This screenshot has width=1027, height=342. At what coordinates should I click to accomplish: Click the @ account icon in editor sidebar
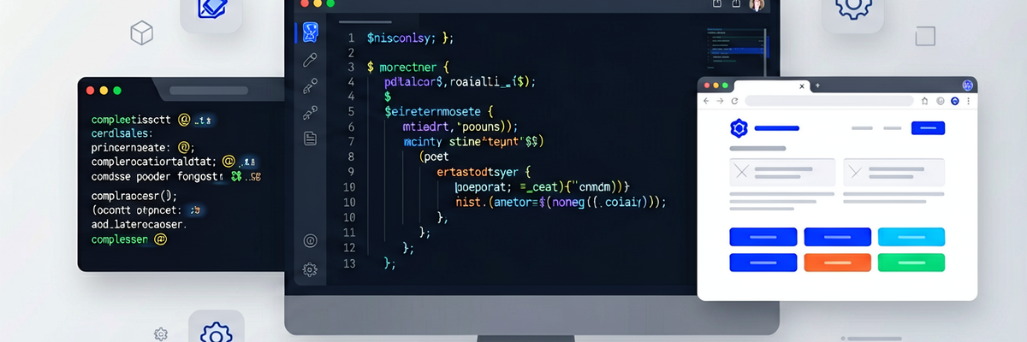tap(310, 241)
